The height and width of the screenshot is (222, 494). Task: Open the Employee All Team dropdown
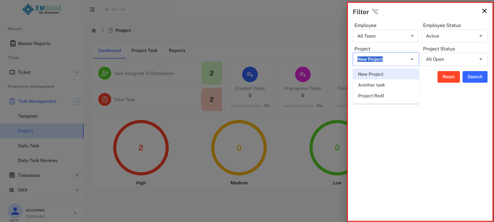(x=385, y=36)
